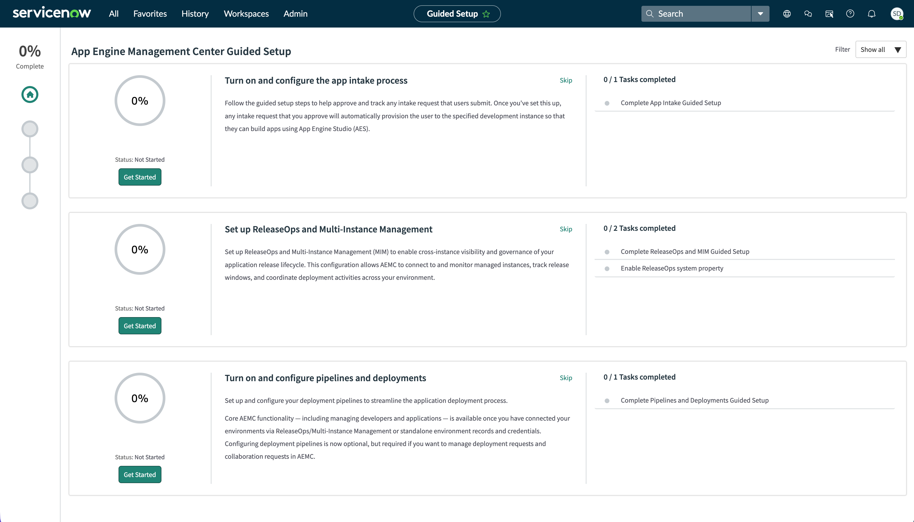914x522 pixels.
Task: Open the SD user avatar menu
Action: (897, 13)
